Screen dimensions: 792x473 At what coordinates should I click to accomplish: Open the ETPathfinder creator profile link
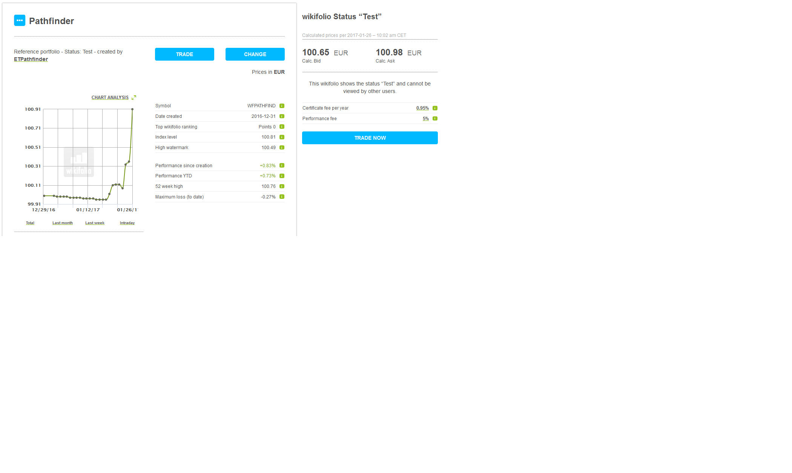pyautogui.click(x=31, y=59)
